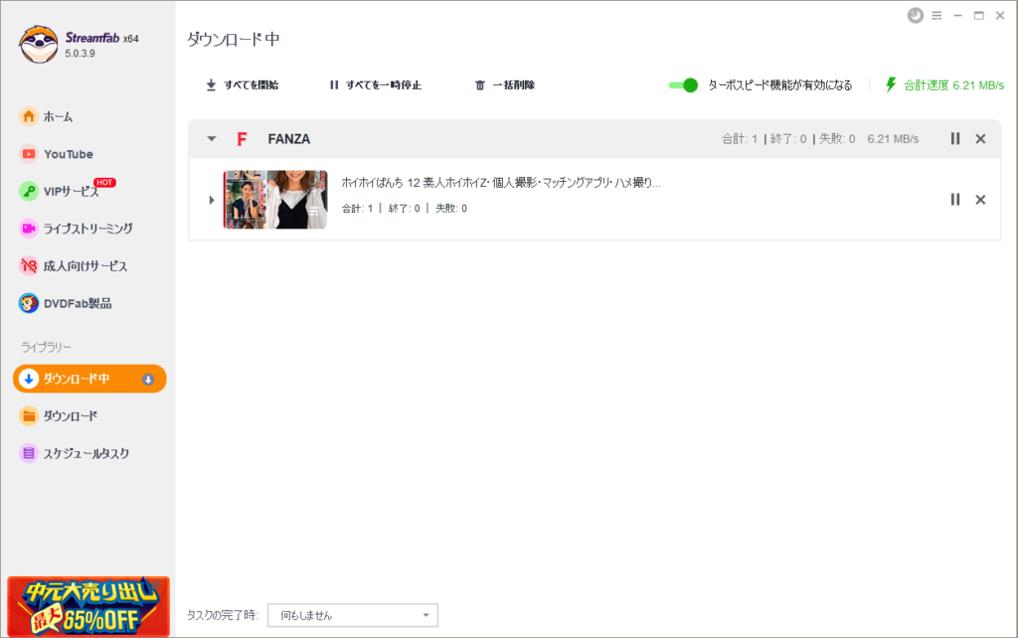
Task: Pause the ホイホイぱんち 12 download
Action: [x=955, y=200]
